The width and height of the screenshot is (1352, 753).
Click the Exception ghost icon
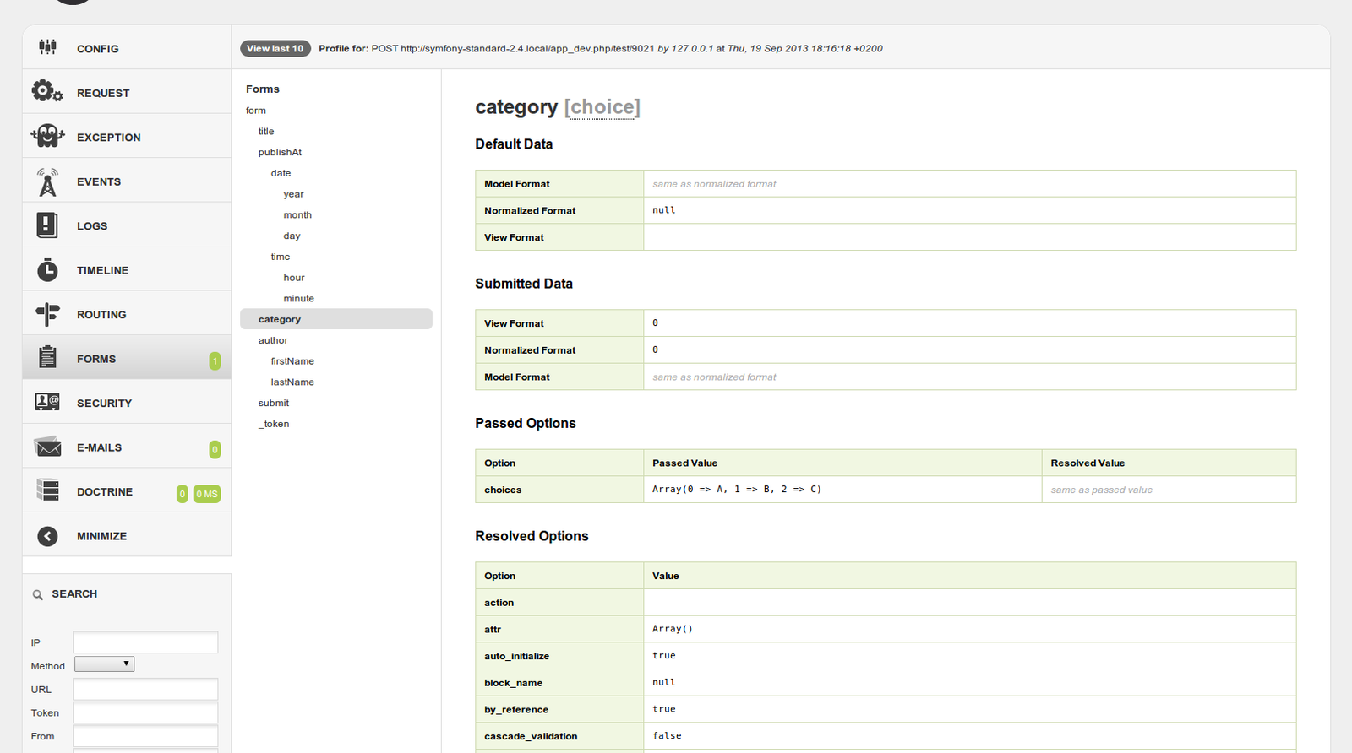tap(47, 136)
